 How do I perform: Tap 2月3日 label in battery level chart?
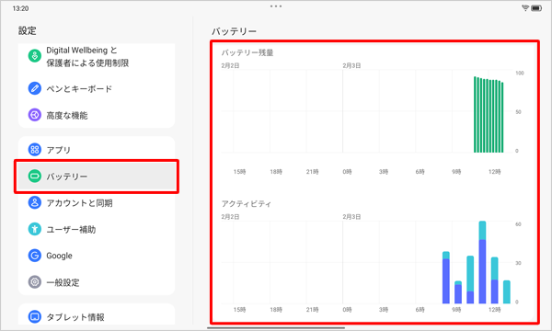351,66
